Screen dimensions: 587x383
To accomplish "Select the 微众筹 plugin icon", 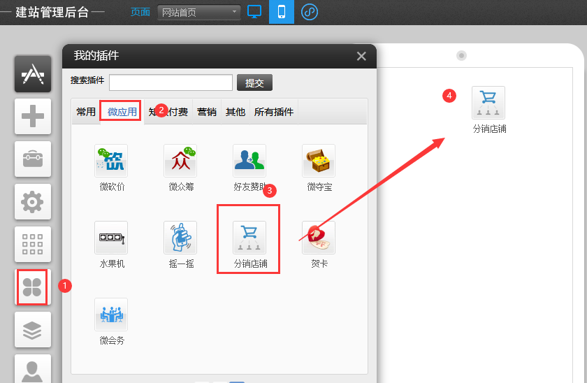I will coord(180,161).
